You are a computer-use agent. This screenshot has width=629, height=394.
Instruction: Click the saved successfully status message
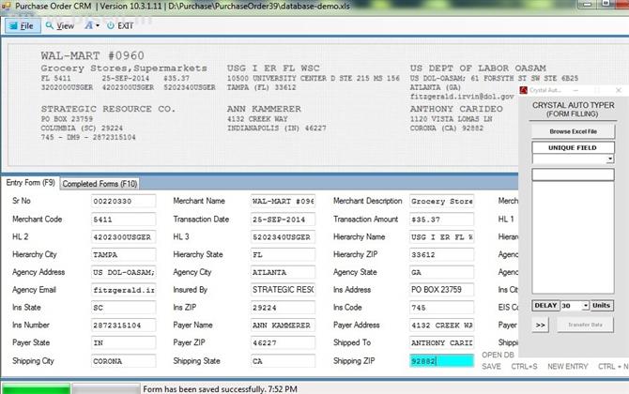221,389
